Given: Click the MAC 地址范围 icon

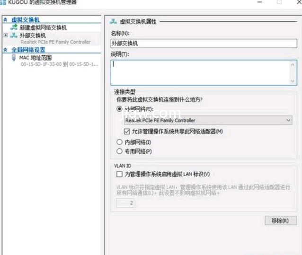Looking at the screenshot, I should coord(13,58).
